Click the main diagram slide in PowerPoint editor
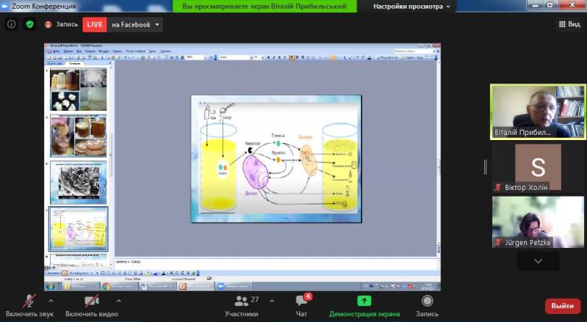Viewport: 587px width, 322px height. 276,158
